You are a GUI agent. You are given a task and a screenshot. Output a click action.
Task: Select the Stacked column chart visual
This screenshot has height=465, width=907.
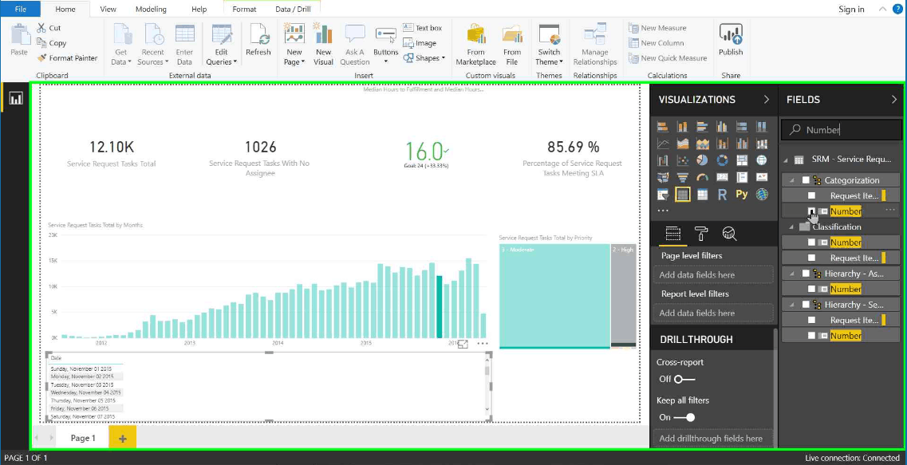(x=683, y=127)
